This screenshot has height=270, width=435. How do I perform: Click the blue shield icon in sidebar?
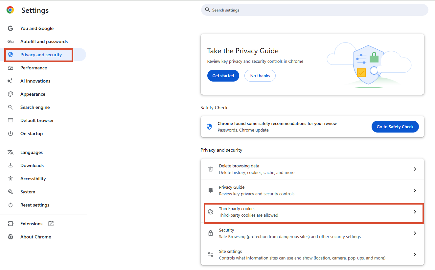[11, 55]
